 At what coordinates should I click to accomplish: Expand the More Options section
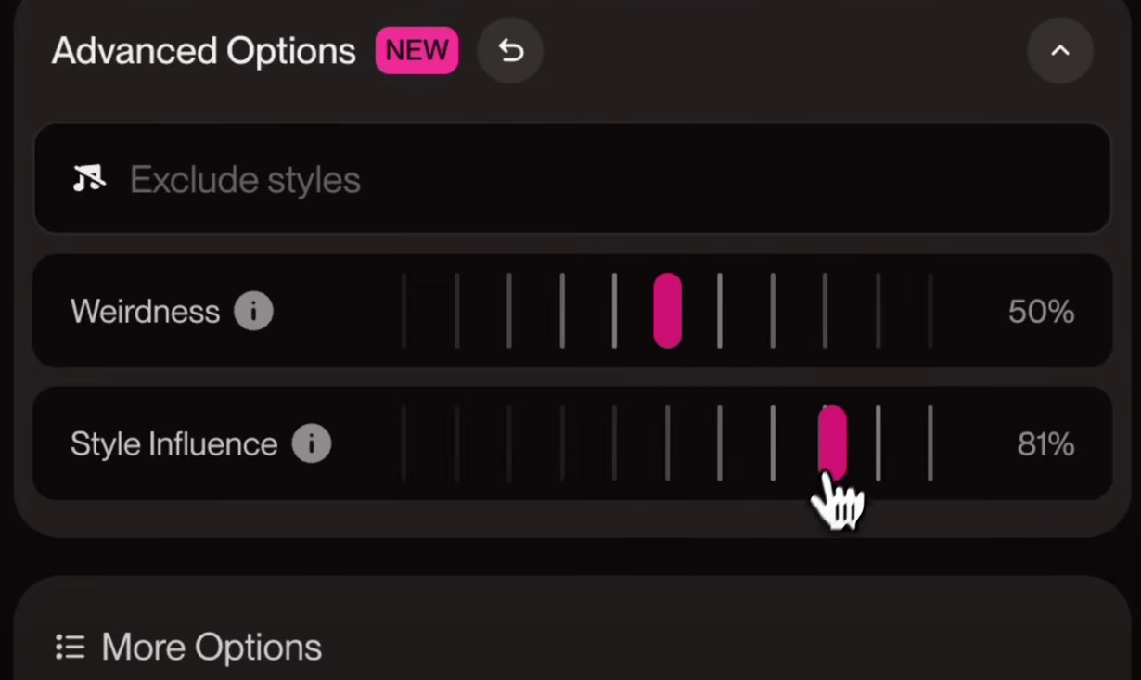point(212,648)
